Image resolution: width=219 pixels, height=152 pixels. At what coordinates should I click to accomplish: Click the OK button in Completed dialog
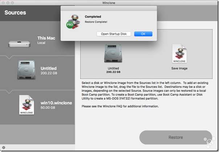[x=143, y=34]
